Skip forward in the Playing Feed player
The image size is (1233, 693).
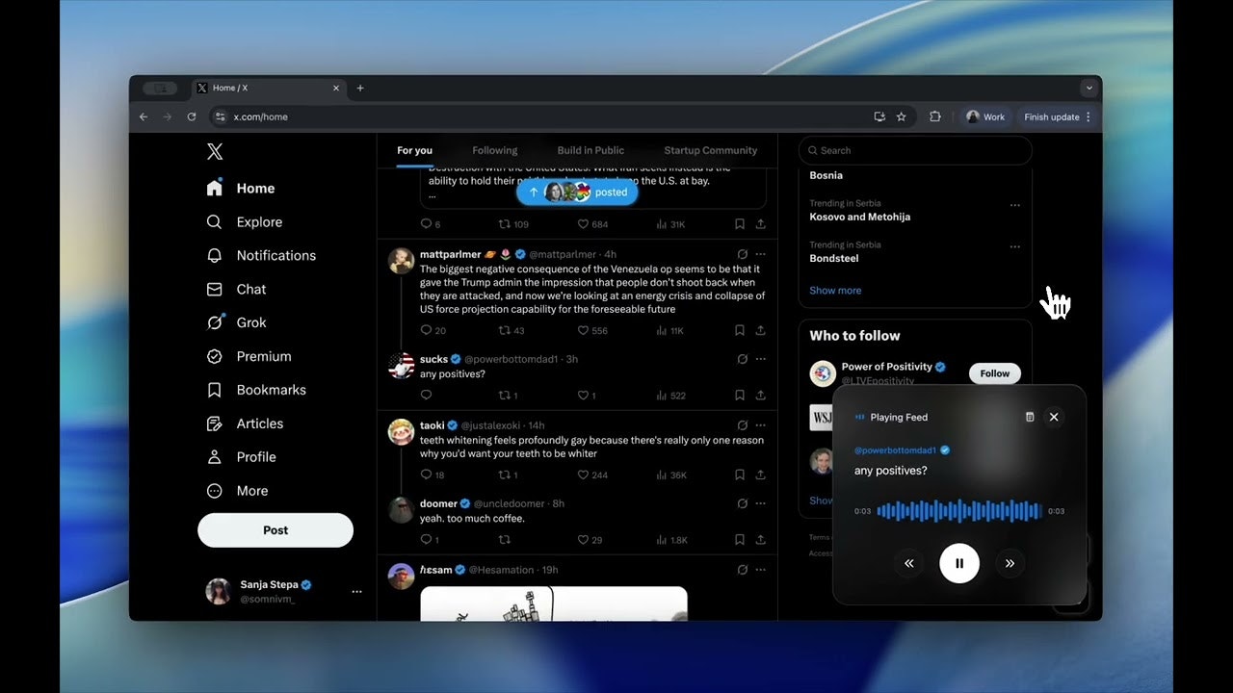[1010, 563]
